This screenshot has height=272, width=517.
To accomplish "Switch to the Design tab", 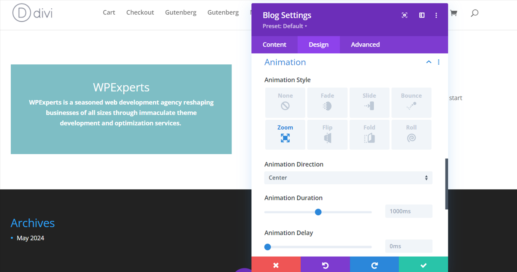I will point(319,44).
